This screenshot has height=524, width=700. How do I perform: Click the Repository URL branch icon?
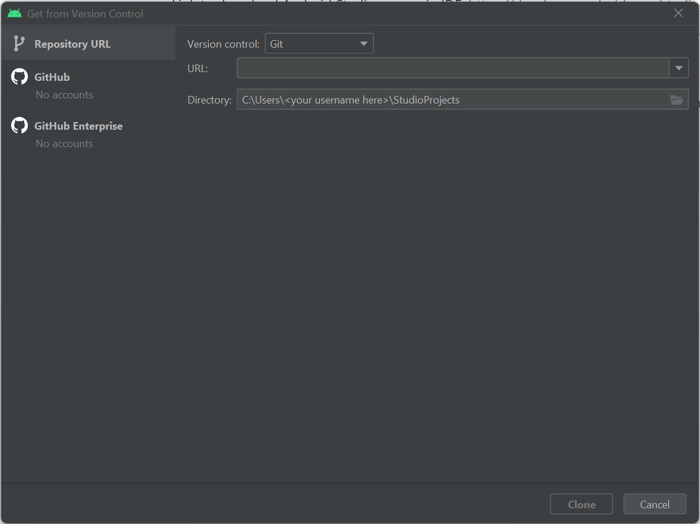coord(19,44)
